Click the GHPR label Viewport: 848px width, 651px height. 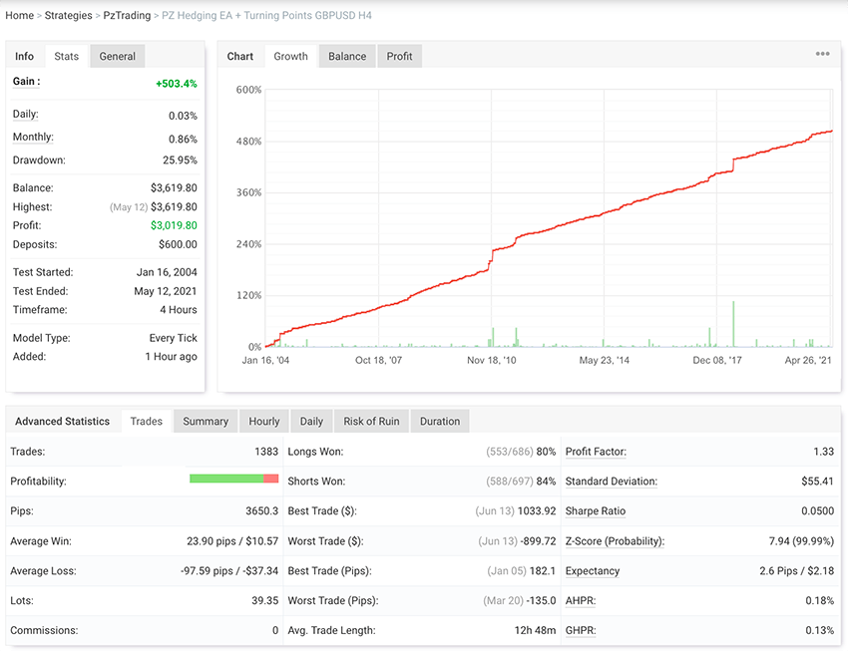pyautogui.click(x=581, y=630)
